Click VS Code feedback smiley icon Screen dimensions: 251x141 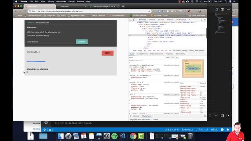(x=222, y=130)
